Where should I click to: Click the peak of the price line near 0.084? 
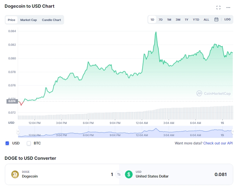click(156, 32)
